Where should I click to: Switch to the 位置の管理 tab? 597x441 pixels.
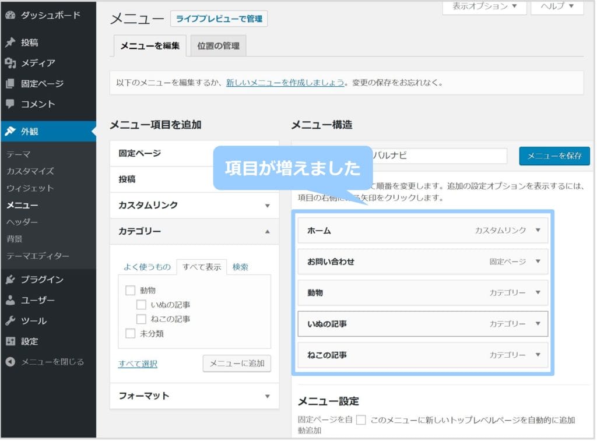tap(218, 46)
